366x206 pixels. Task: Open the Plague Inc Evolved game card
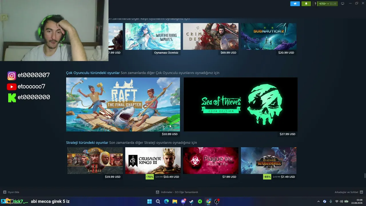coord(211,161)
